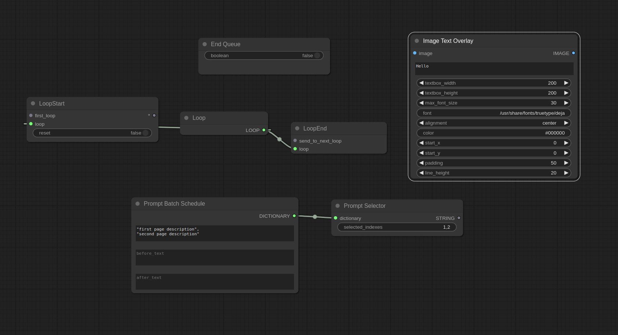Screen dimensions: 618x335
Task: Increase start_x with the right arrow
Action: (566, 143)
